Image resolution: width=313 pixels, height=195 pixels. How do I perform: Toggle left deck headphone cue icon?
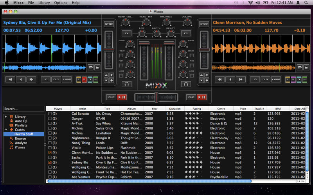pos(126,84)
